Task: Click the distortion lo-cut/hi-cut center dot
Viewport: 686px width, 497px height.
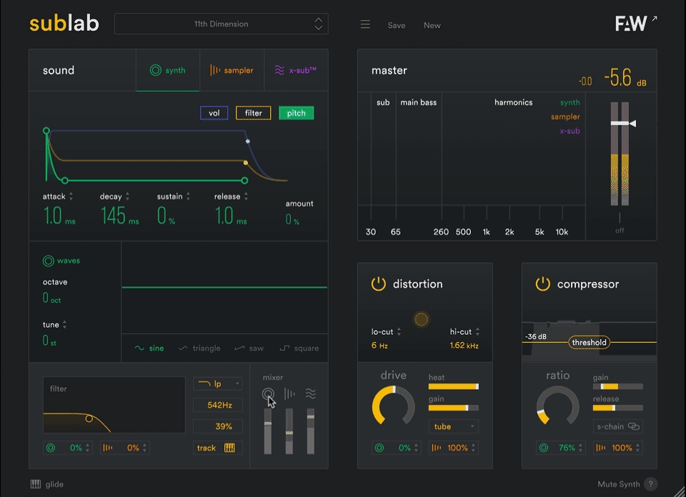Action: [422, 319]
